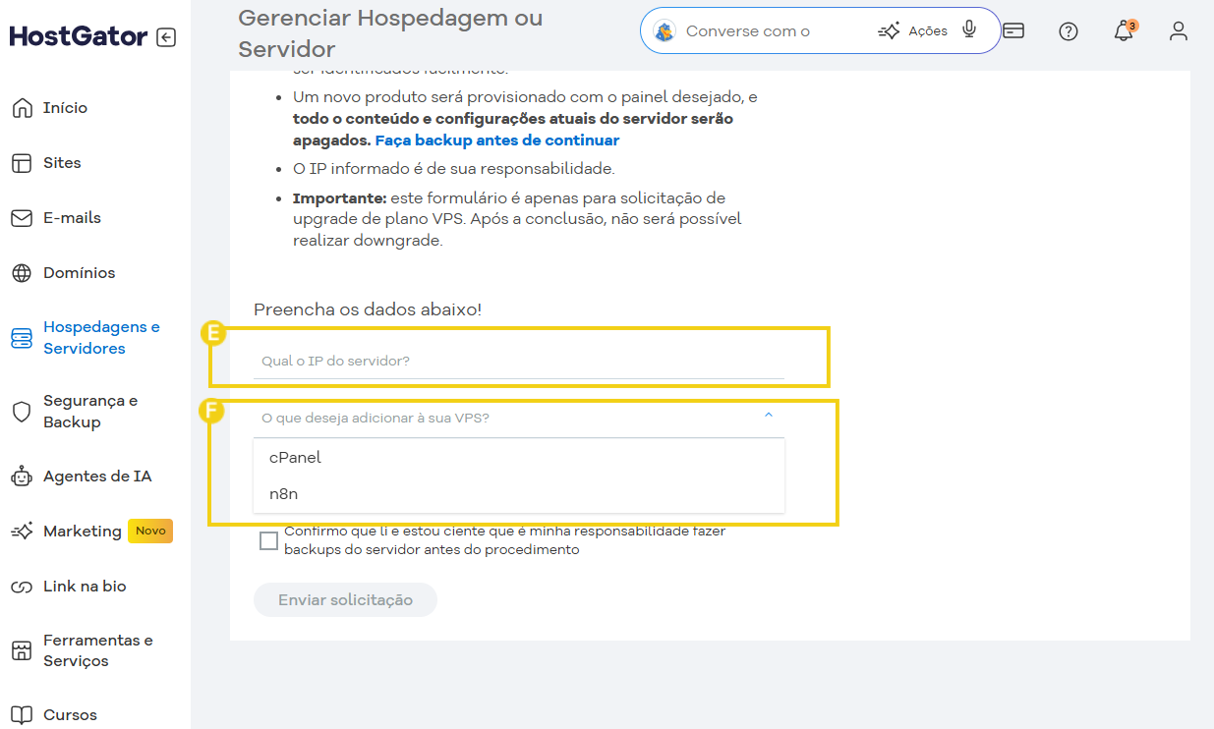Open the Agentes de IA icon
The width and height of the screenshot is (1214, 729).
[x=22, y=476]
